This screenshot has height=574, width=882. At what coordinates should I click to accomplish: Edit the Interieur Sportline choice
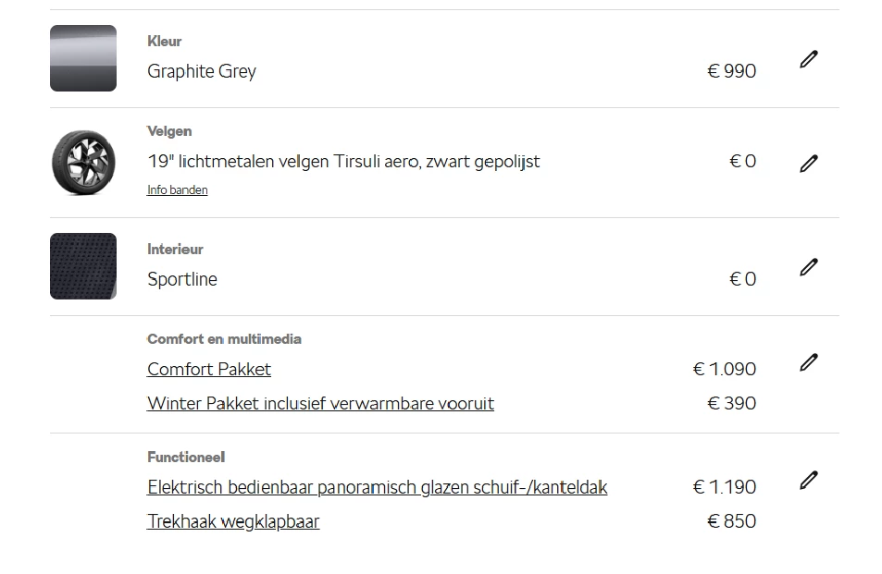808,267
